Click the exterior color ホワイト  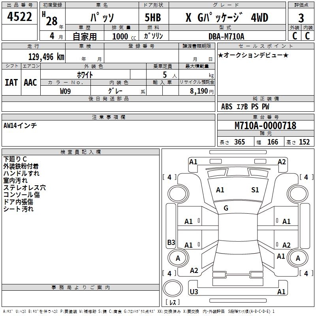click(85, 75)
